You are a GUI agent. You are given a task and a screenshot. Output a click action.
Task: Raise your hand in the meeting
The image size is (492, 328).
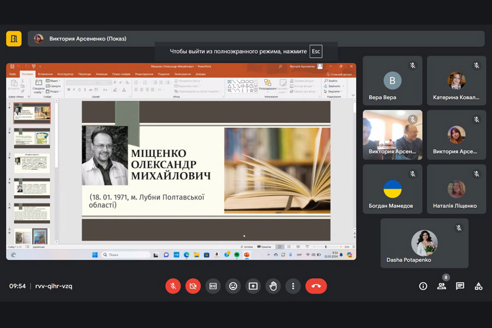(273, 286)
